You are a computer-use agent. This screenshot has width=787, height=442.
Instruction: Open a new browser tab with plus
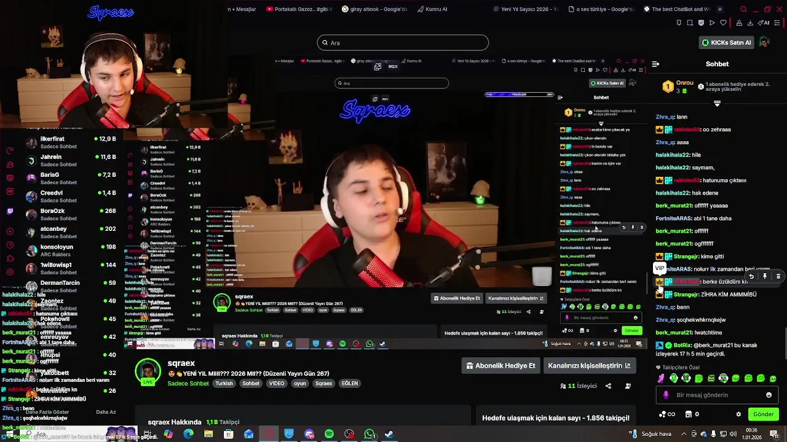720,9
